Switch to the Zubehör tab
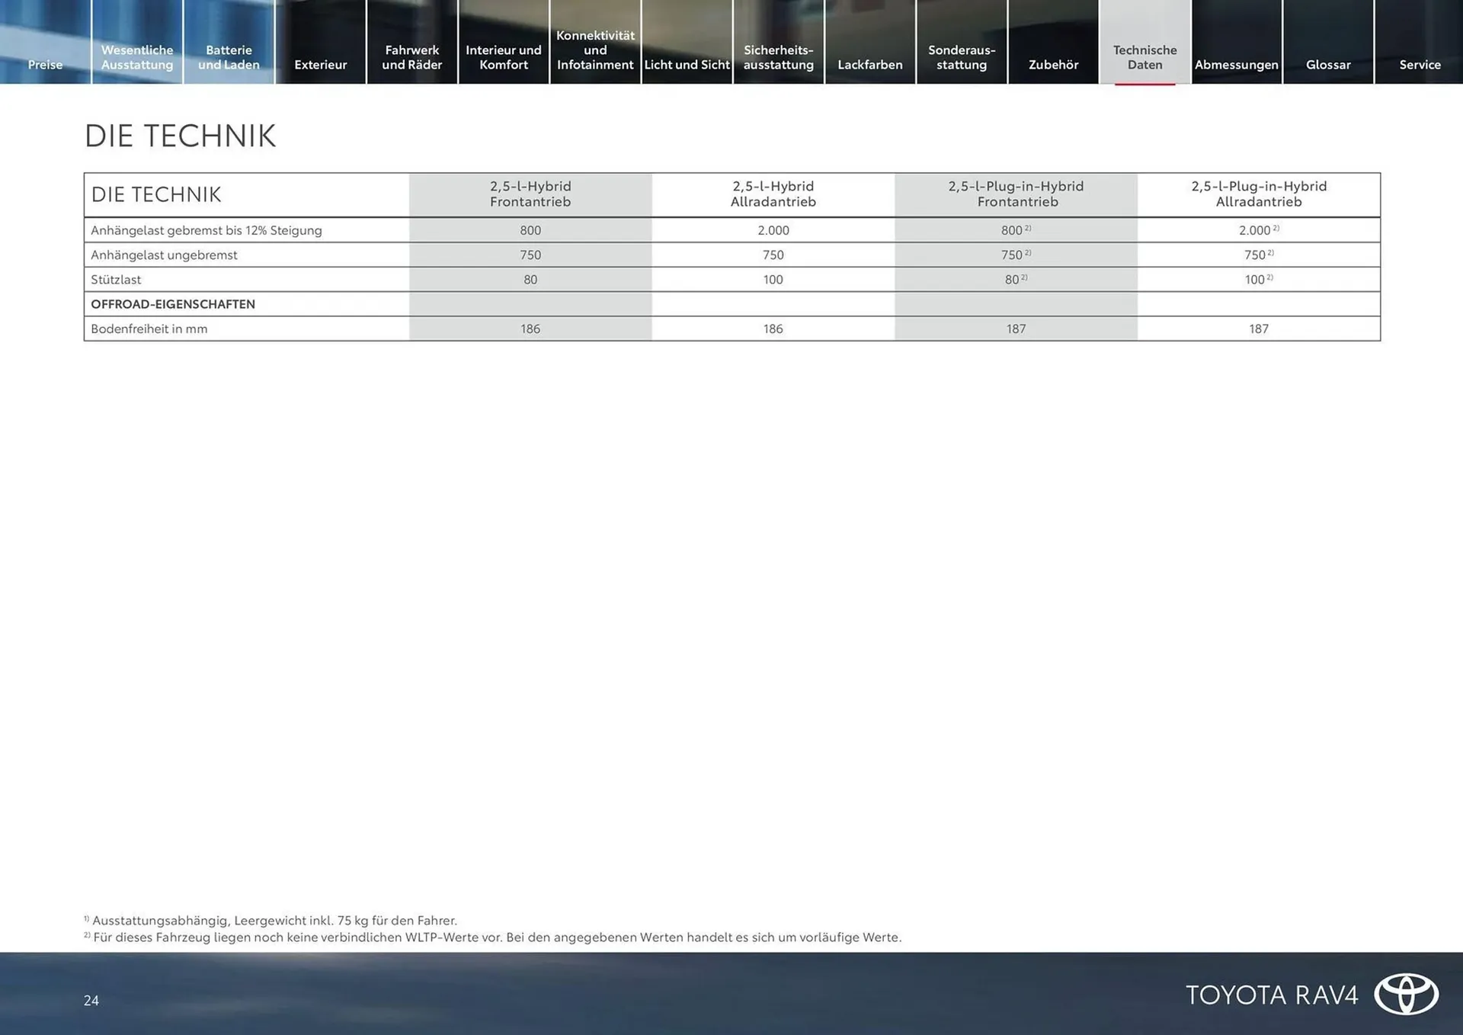 (1053, 64)
